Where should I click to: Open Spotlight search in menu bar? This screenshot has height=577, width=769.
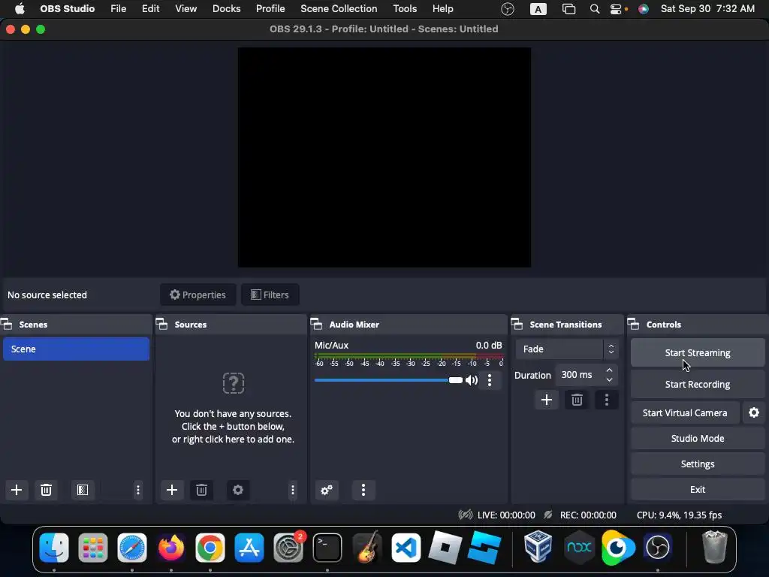tap(595, 9)
